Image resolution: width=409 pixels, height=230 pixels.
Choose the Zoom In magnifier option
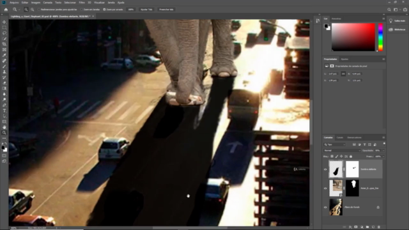(26, 10)
